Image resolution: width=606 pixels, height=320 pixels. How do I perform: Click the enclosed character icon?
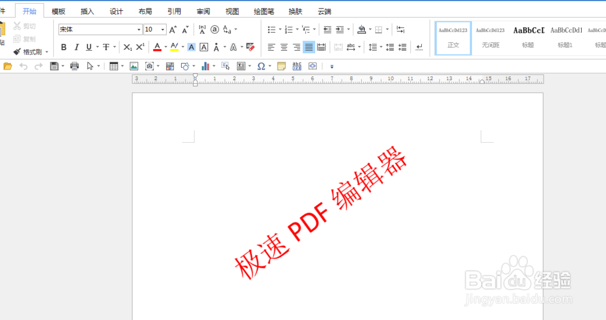215,29
